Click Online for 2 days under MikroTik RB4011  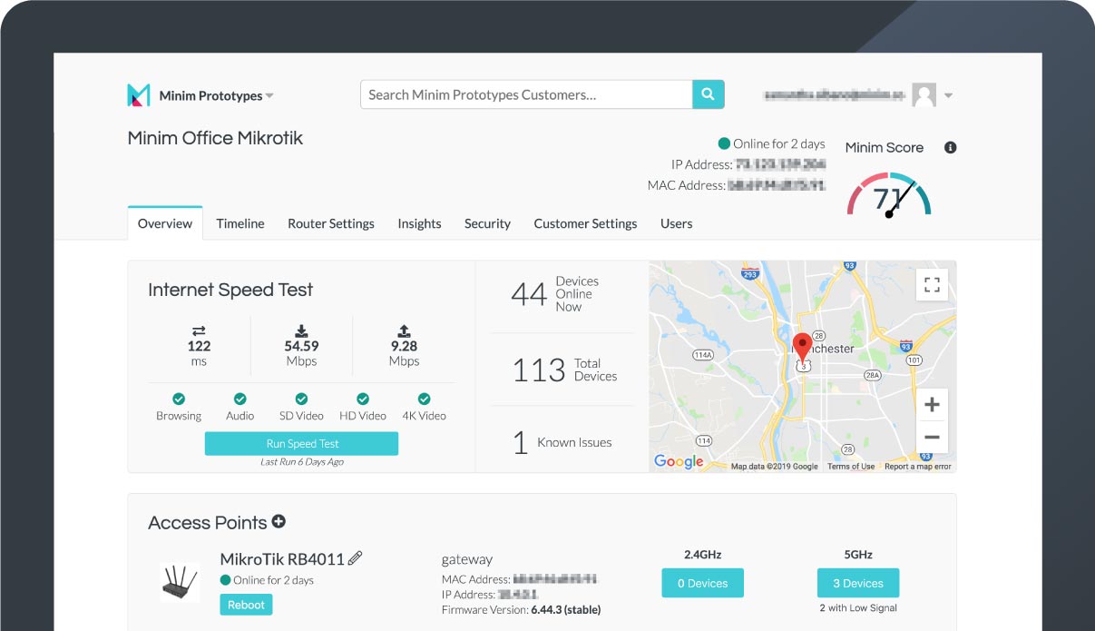[x=267, y=580]
